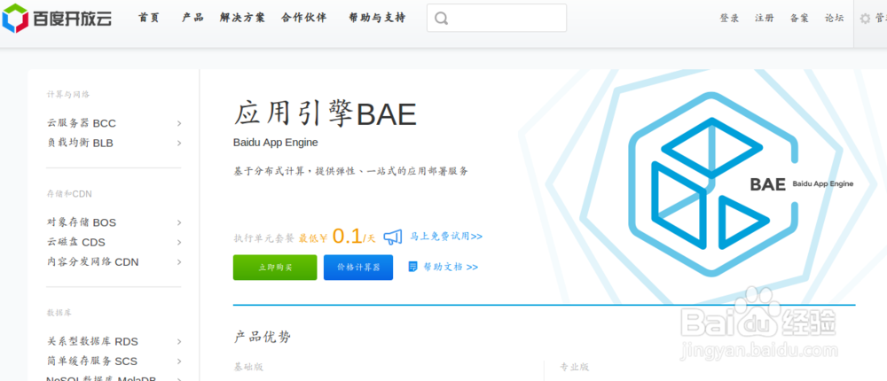The height and width of the screenshot is (381, 887).
Task: Click the Baidu App Engine subtitle
Action: coord(276,143)
